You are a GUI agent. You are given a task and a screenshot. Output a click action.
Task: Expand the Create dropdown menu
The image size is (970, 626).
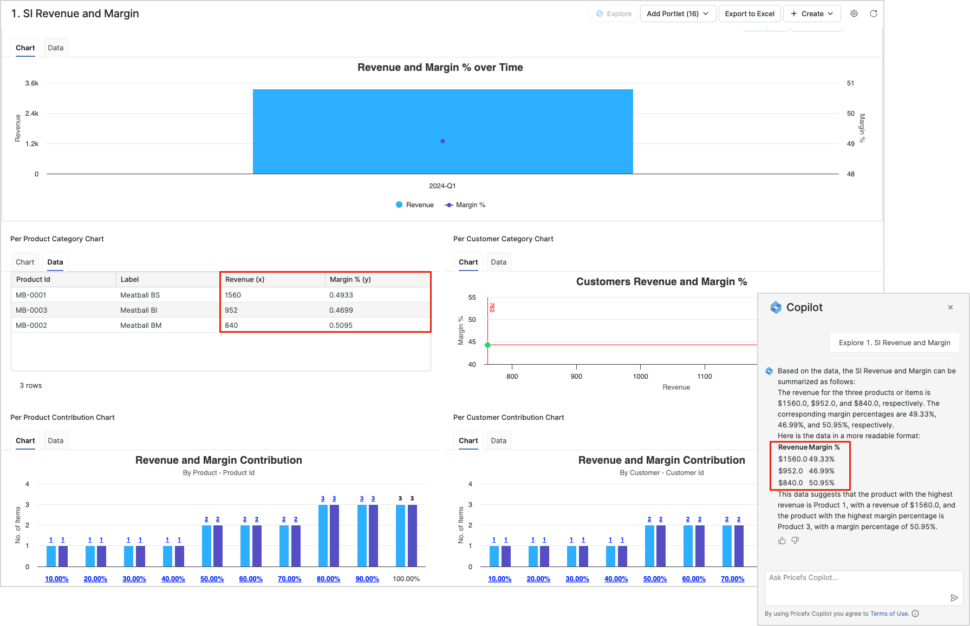pos(812,14)
